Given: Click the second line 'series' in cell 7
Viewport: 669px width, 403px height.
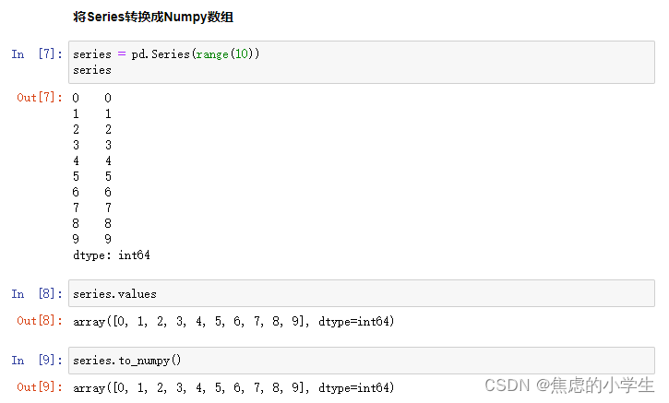Looking at the screenshot, I should click(x=92, y=70).
